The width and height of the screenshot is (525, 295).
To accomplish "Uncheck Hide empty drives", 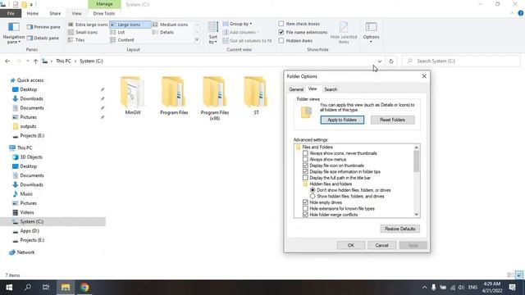I will tap(305, 202).
